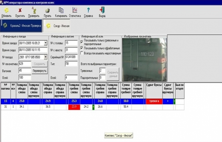Viewport: 222px width, 142px height.
Task: Click the Вагонов input field
Action: pos(25,70)
